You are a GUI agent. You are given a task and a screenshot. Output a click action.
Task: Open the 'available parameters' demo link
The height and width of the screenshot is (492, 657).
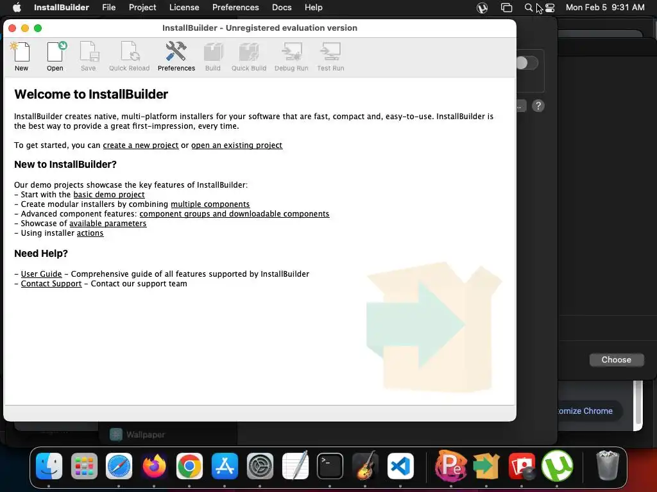point(108,224)
